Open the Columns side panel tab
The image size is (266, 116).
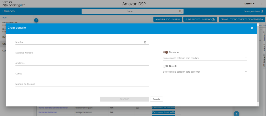tap(264, 36)
